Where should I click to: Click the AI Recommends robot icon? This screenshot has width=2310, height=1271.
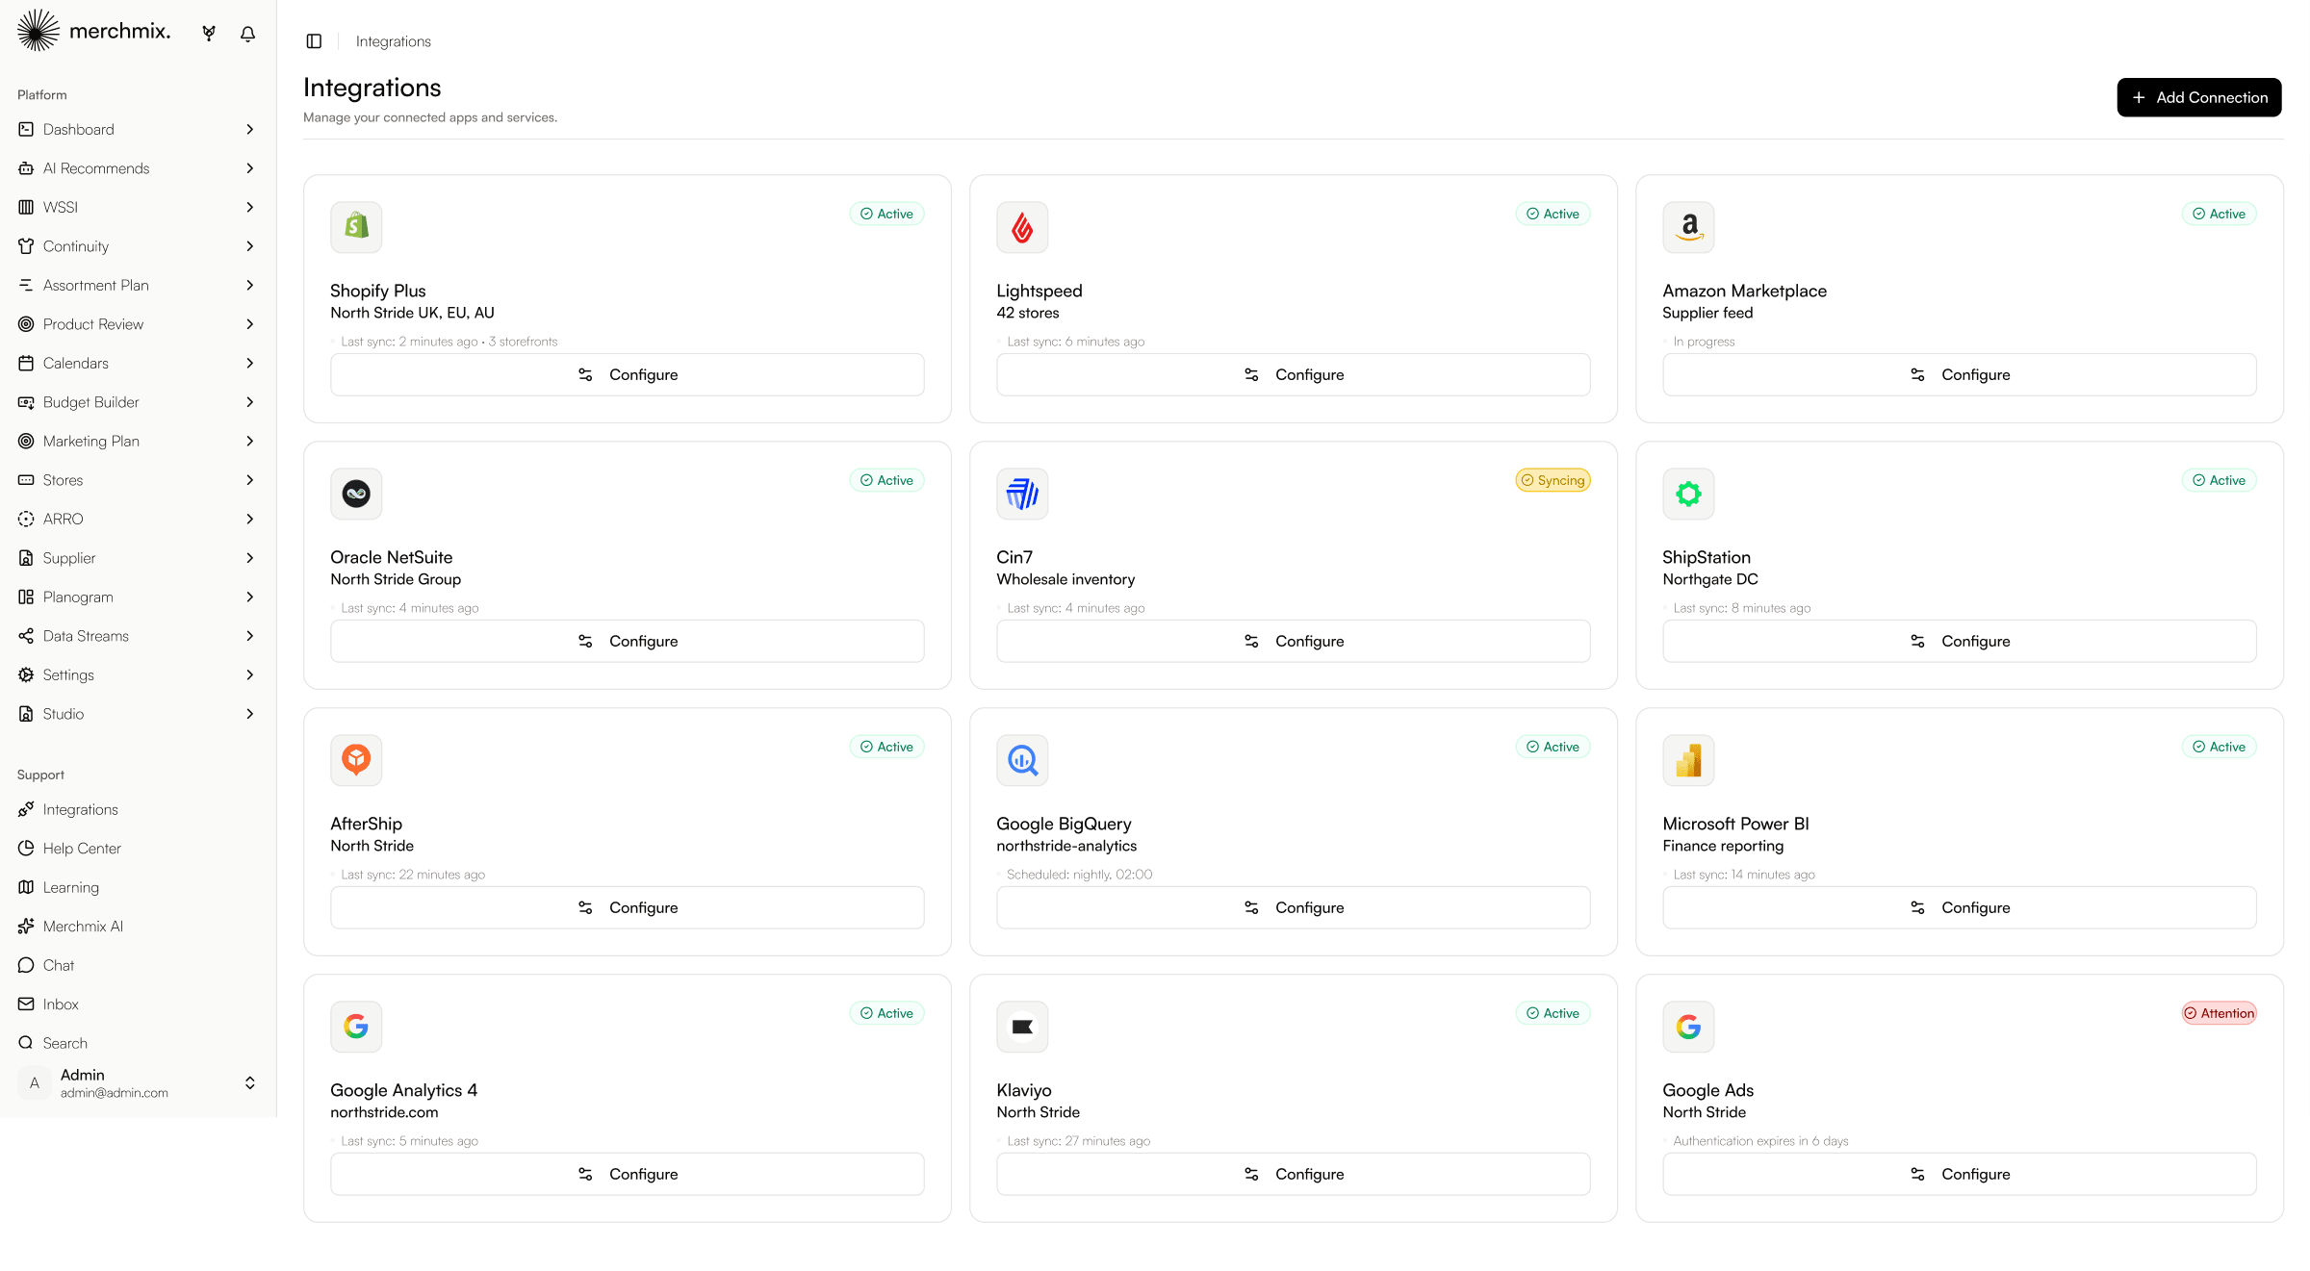(26, 168)
